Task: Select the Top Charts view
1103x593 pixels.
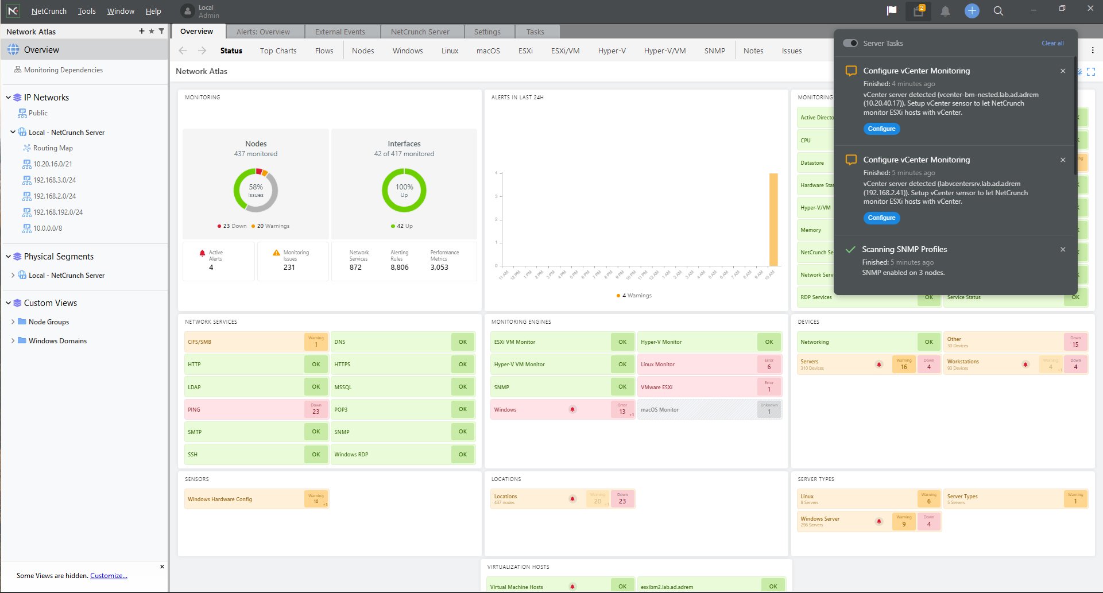Action: (278, 51)
